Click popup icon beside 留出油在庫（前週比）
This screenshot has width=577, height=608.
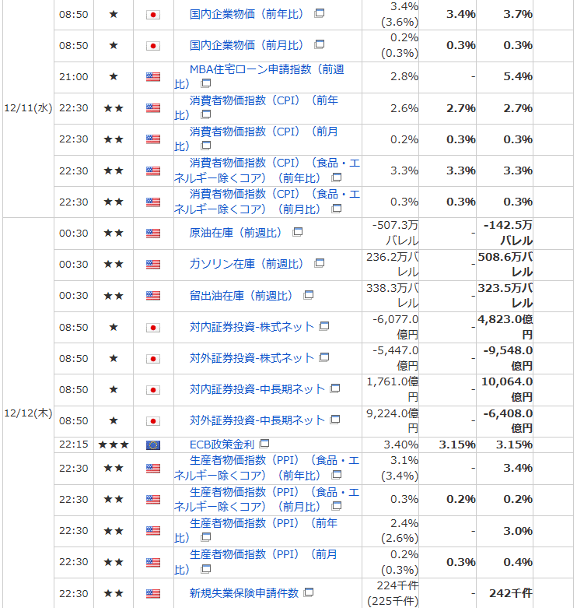pyautogui.click(x=309, y=295)
